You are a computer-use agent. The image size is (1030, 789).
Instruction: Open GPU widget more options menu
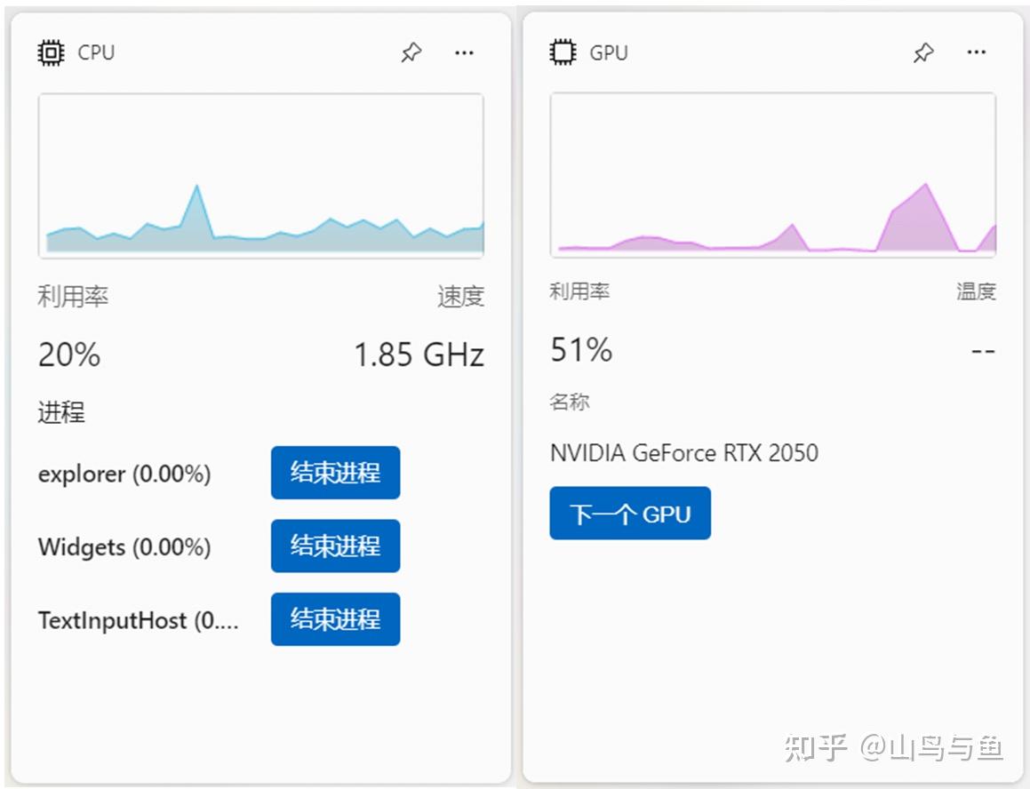point(976,52)
